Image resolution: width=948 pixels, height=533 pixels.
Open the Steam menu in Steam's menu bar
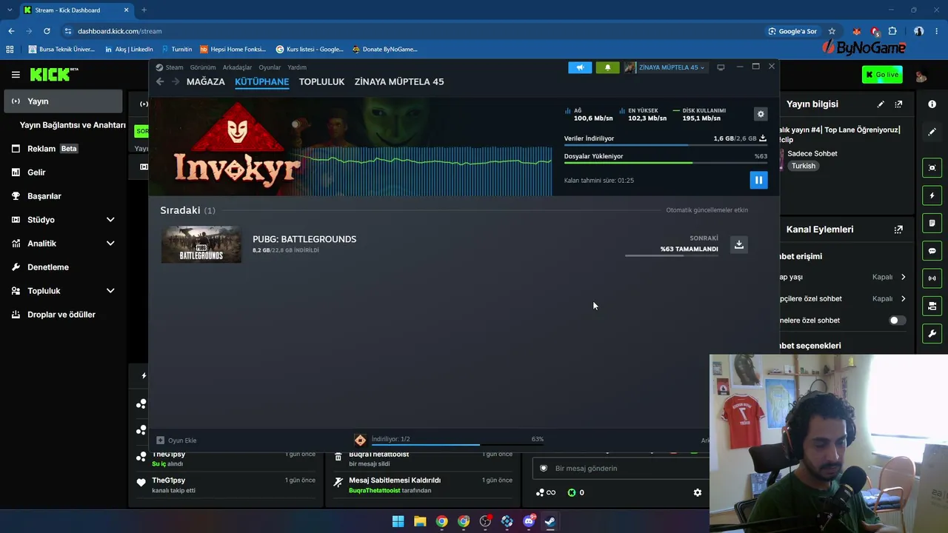click(x=174, y=67)
